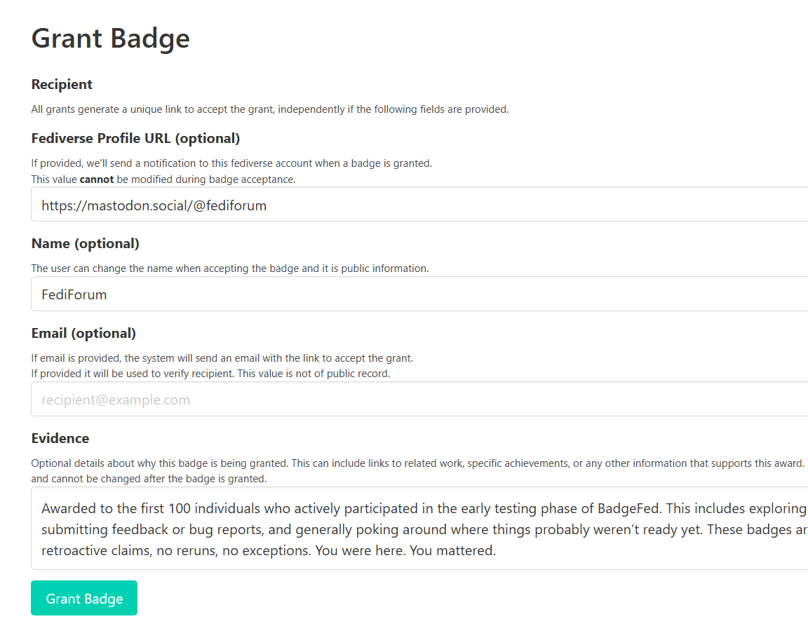This screenshot has height=640, width=808.
Task: Focus the Name field containing FediForum
Action: (421, 294)
